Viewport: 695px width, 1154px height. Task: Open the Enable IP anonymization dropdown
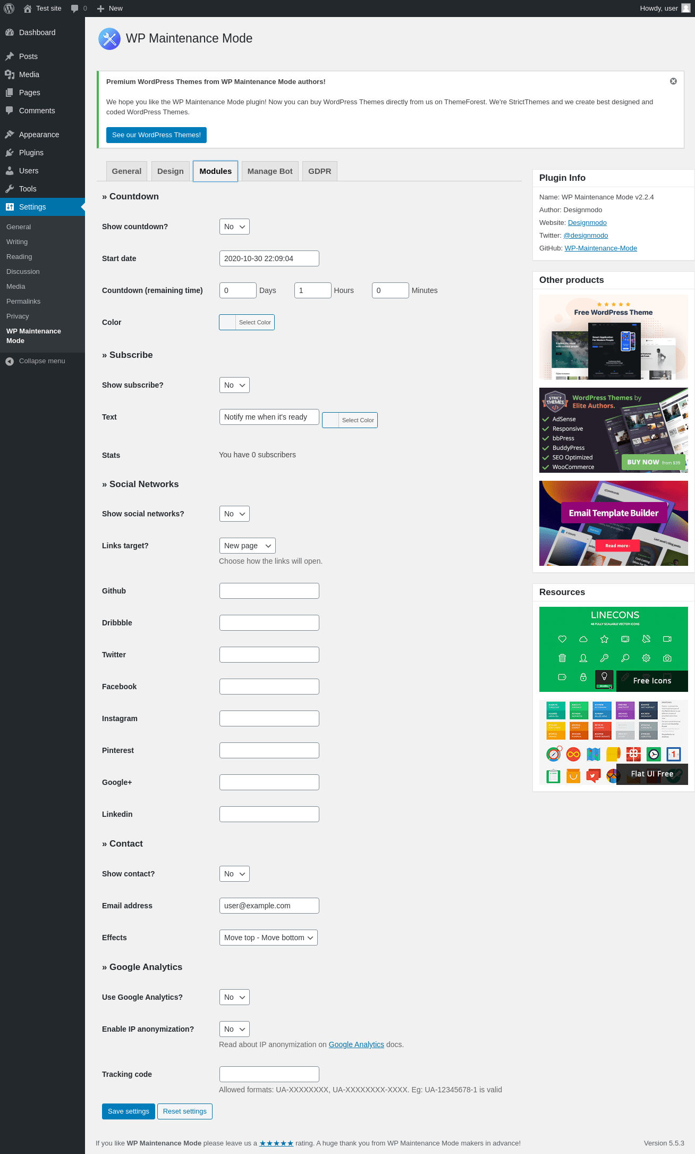pos(234,1029)
